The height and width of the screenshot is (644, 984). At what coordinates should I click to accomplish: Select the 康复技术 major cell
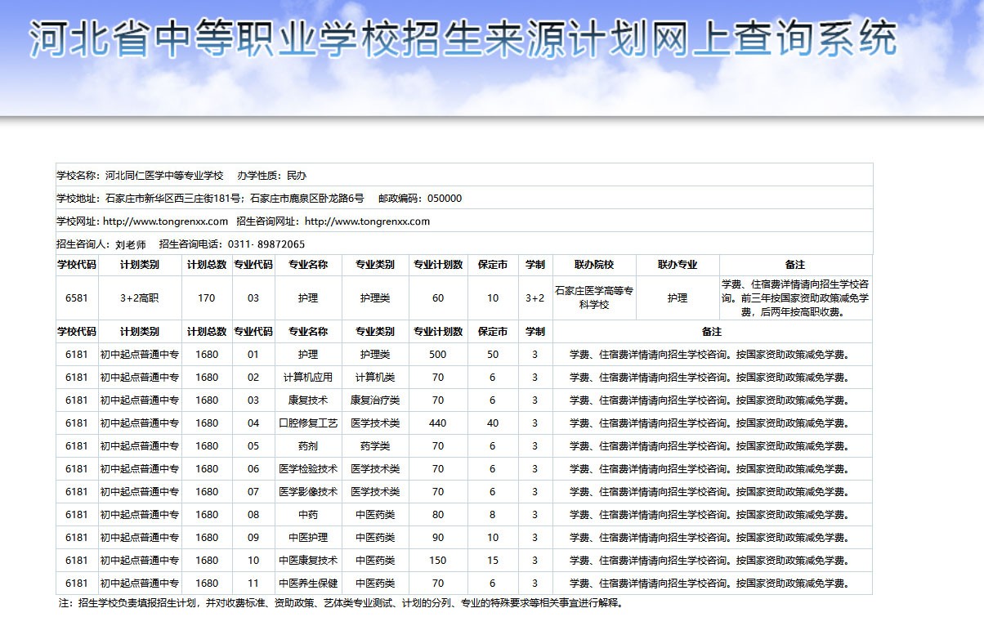click(x=308, y=400)
